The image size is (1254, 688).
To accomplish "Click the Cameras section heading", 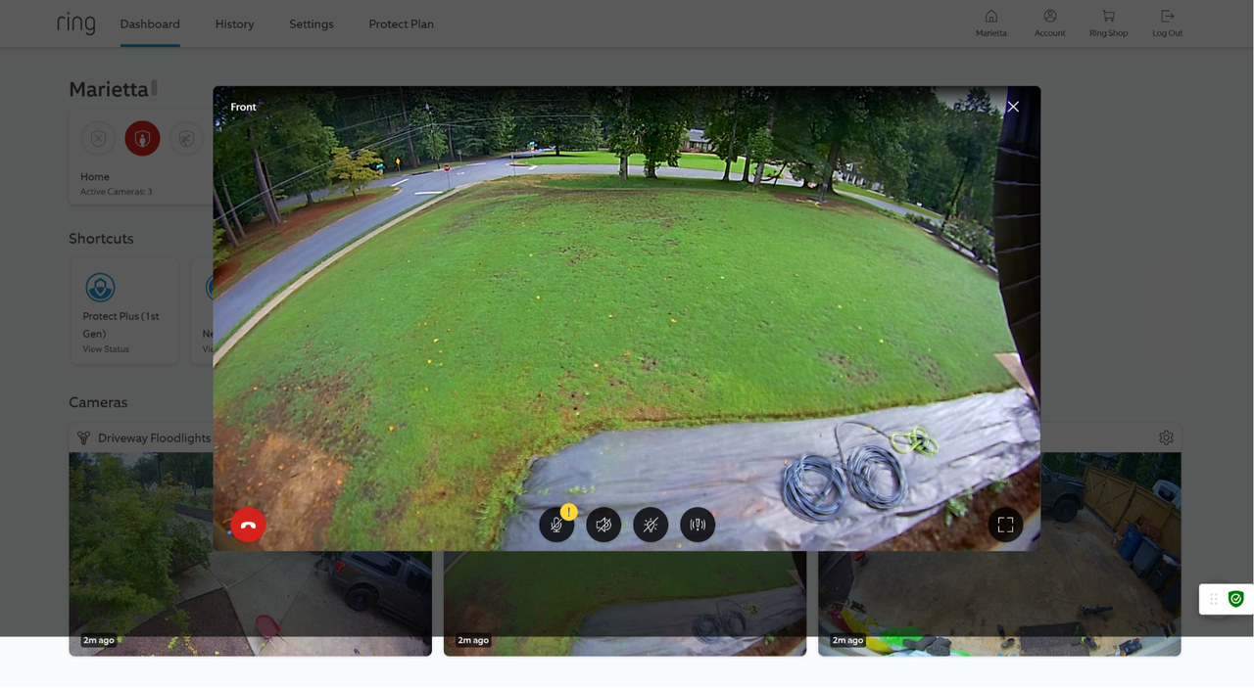I will pyautogui.click(x=98, y=402).
